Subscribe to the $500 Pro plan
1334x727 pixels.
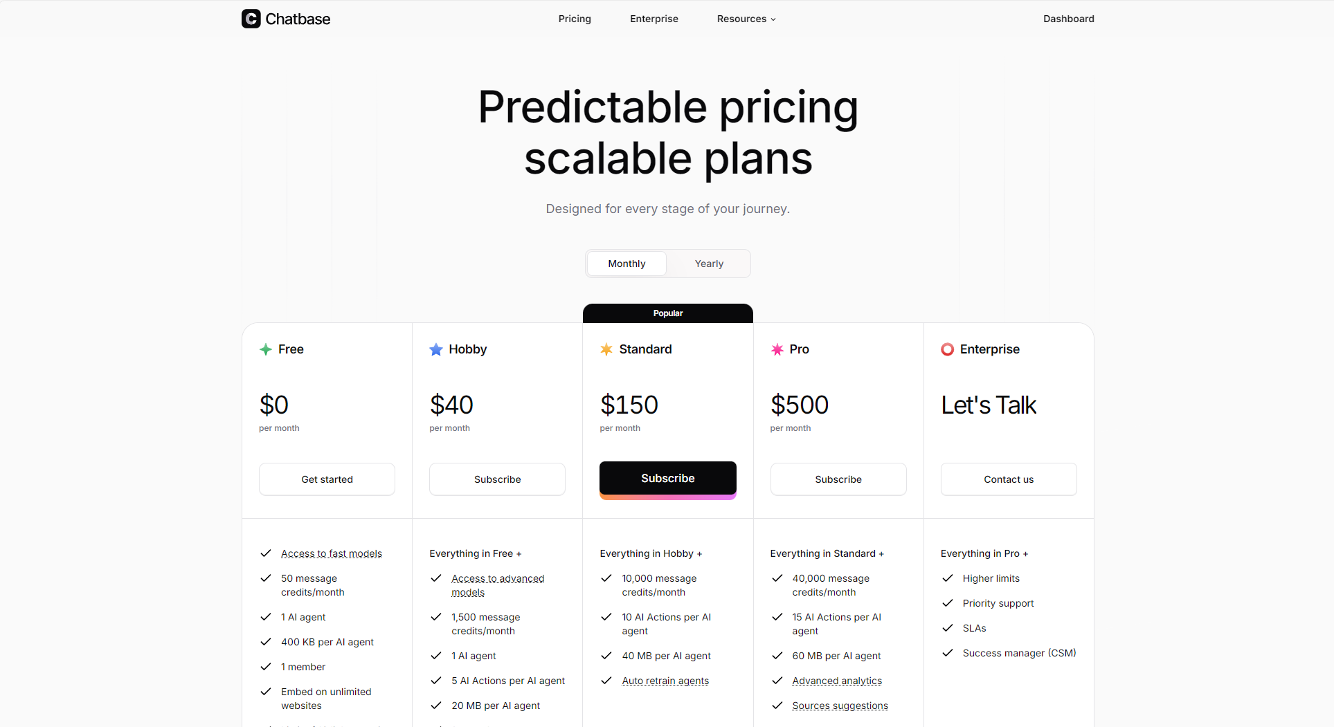click(838, 479)
